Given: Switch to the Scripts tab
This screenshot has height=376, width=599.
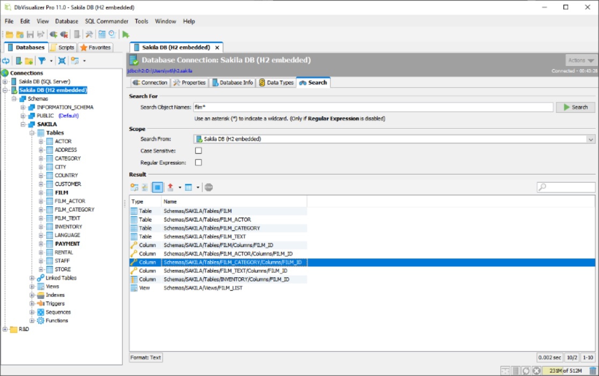Looking at the screenshot, I should point(63,47).
